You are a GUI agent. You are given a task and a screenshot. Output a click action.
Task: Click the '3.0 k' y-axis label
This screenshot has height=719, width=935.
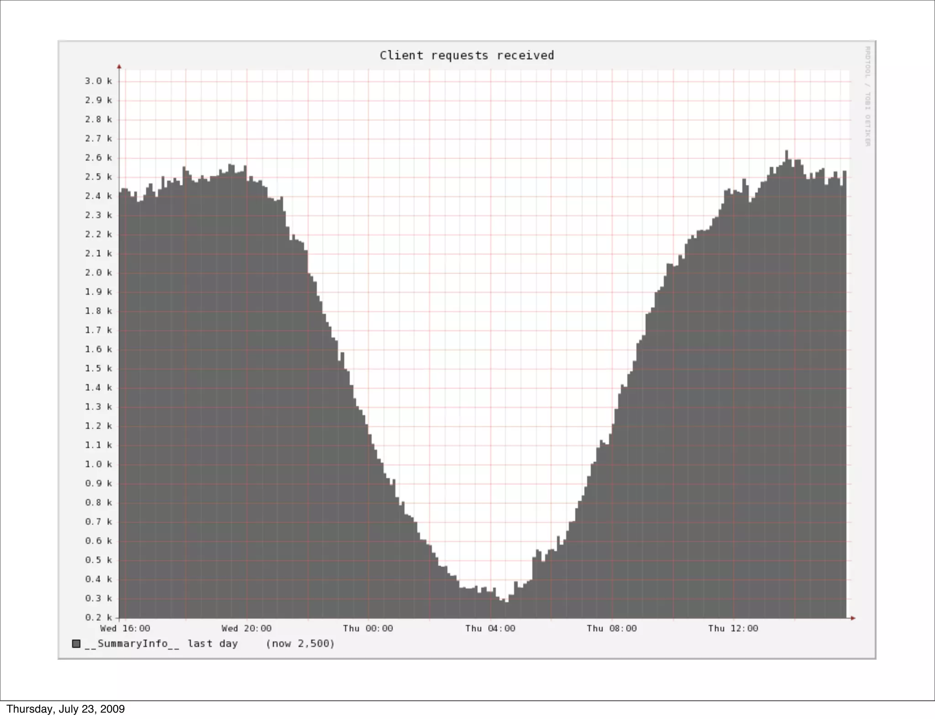98,81
